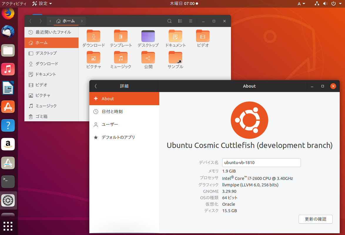Select About in Settings sidebar

(124, 99)
